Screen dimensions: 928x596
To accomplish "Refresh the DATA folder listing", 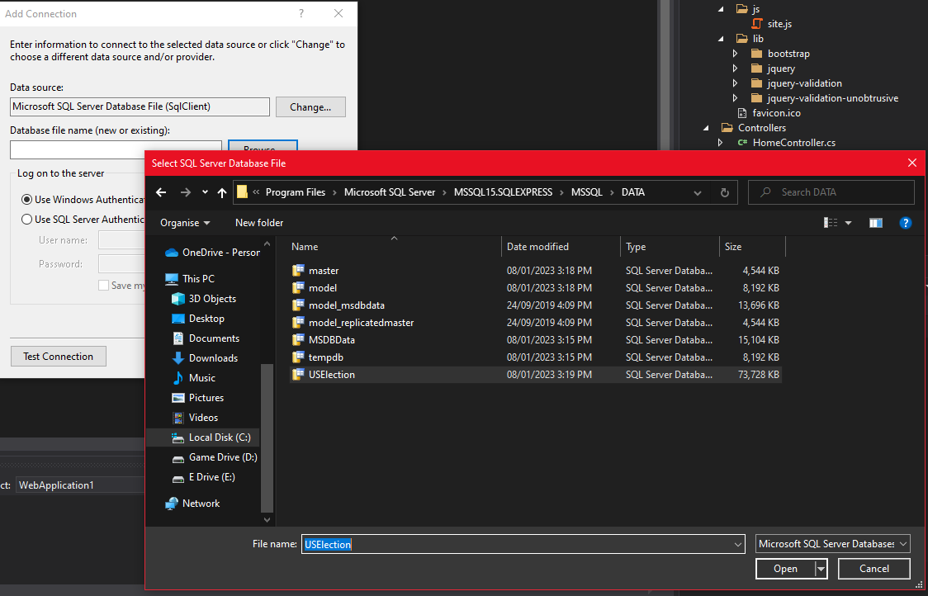I will (x=724, y=192).
